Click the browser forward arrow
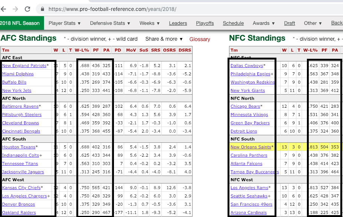Screen dimensions: 343x217 [x=15, y=9]
